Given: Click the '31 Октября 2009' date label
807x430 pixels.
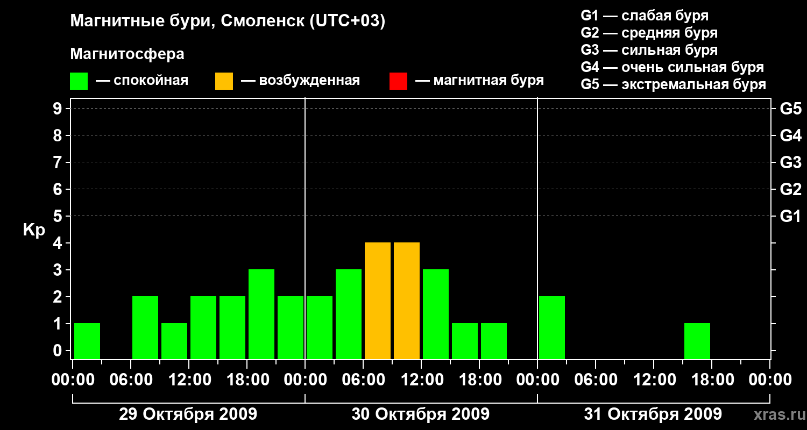Looking at the screenshot, I should [653, 414].
